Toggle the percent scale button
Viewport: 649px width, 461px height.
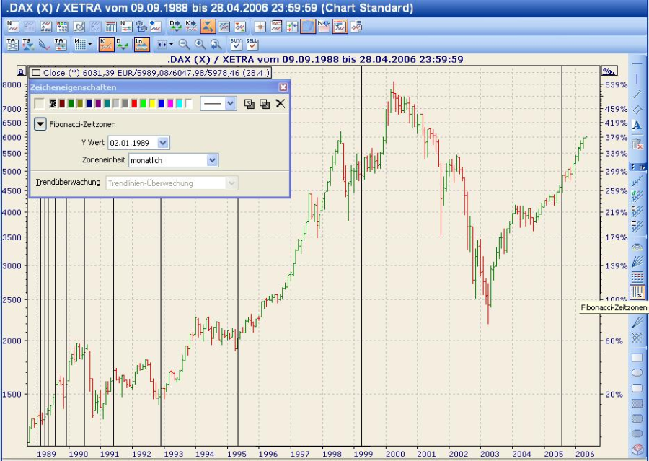pos(609,71)
